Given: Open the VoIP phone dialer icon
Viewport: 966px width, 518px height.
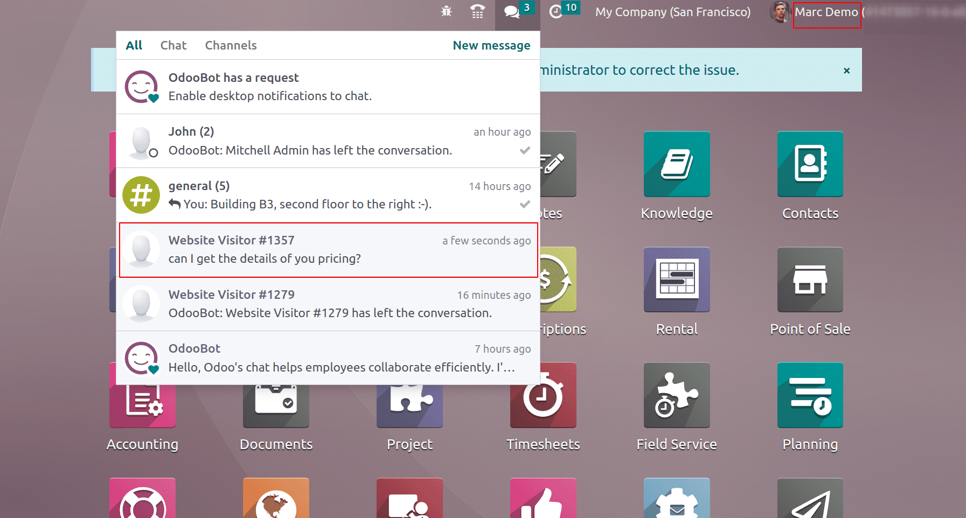Looking at the screenshot, I should click(477, 11).
